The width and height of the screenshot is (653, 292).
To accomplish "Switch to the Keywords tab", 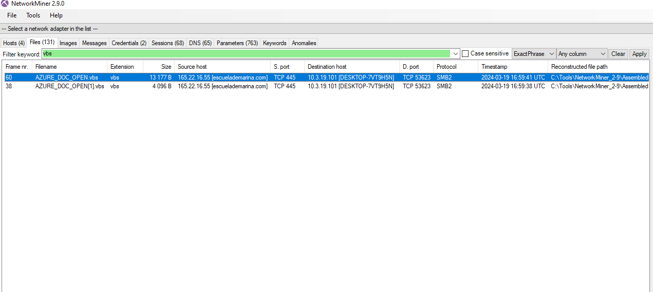I will click(275, 43).
